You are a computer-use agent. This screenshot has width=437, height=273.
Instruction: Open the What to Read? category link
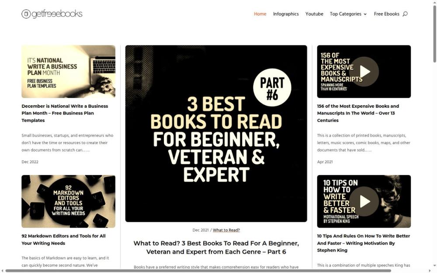point(226,230)
